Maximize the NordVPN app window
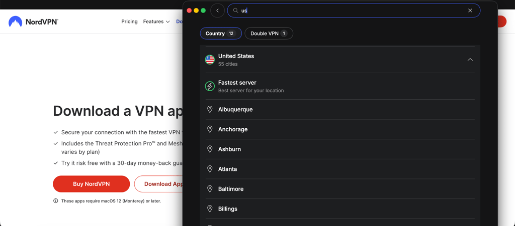The height and width of the screenshot is (226, 515). tap(203, 11)
